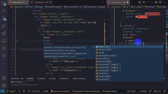The width and height of the screenshot is (168, 94).
Task: Click Server not selected in status bar
Action: tap(60, 91)
